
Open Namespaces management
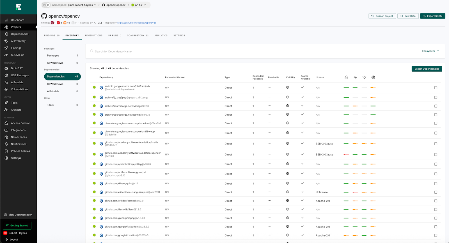tap(19, 137)
